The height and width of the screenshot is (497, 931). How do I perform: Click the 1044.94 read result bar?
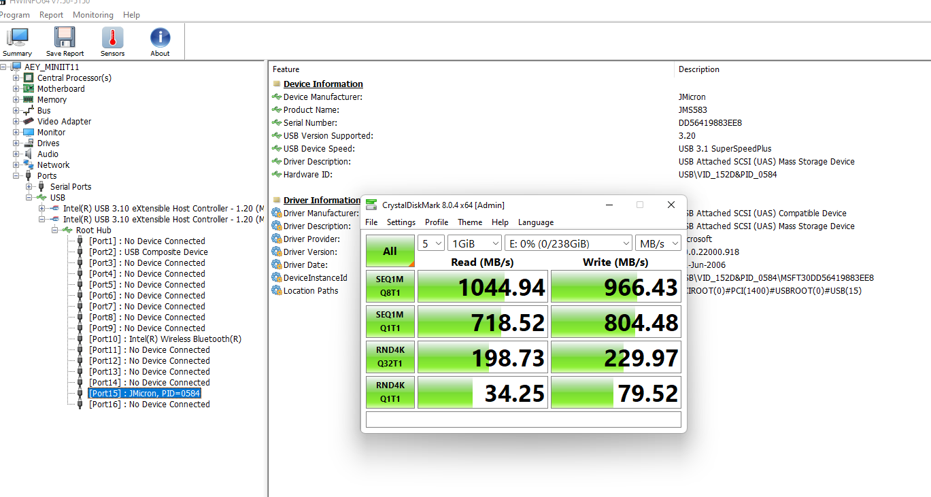(483, 286)
